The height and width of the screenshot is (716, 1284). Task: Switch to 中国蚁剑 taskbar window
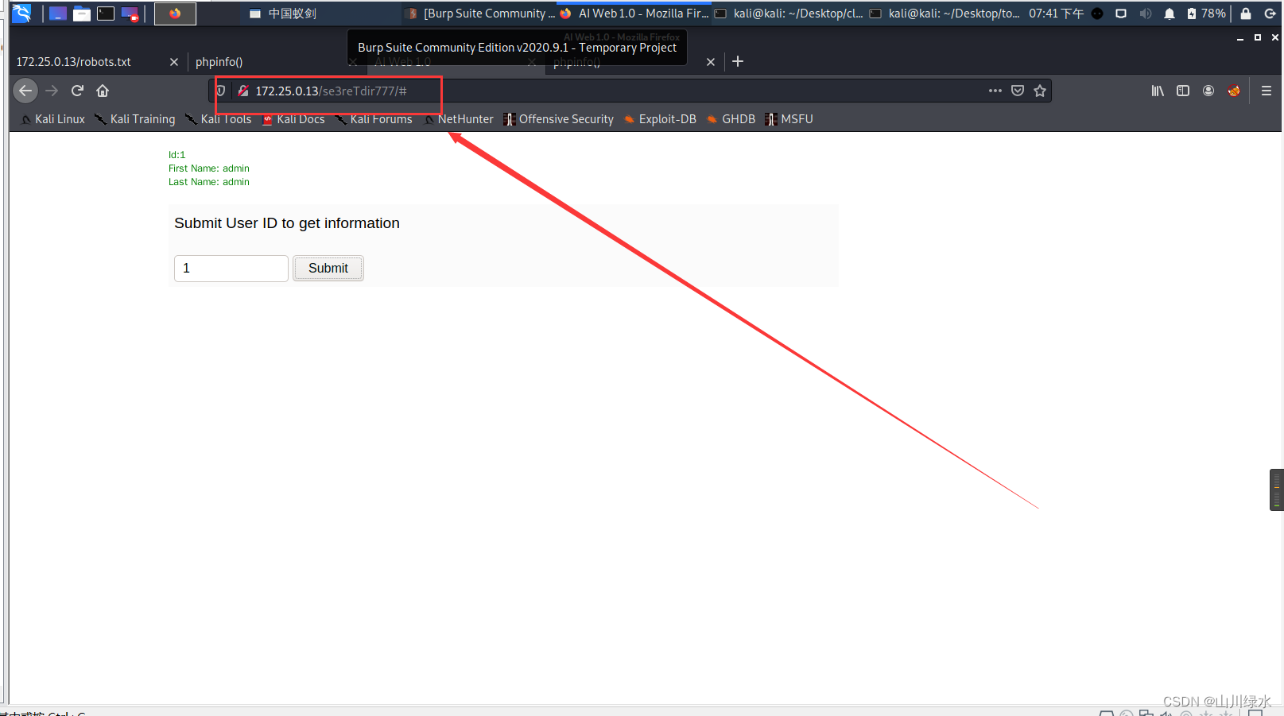(282, 14)
